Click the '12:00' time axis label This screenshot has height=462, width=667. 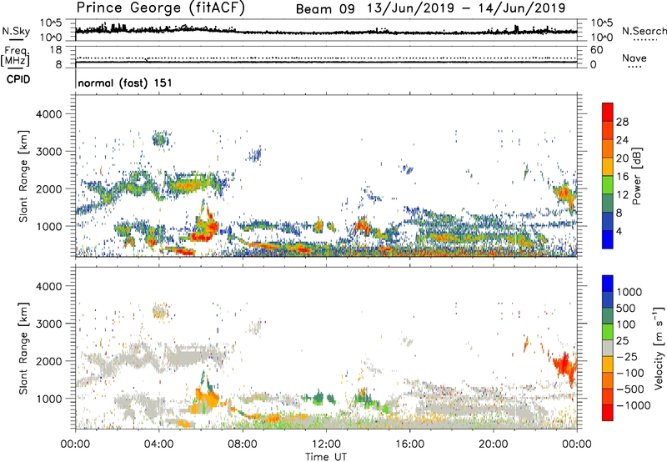[326, 444]
